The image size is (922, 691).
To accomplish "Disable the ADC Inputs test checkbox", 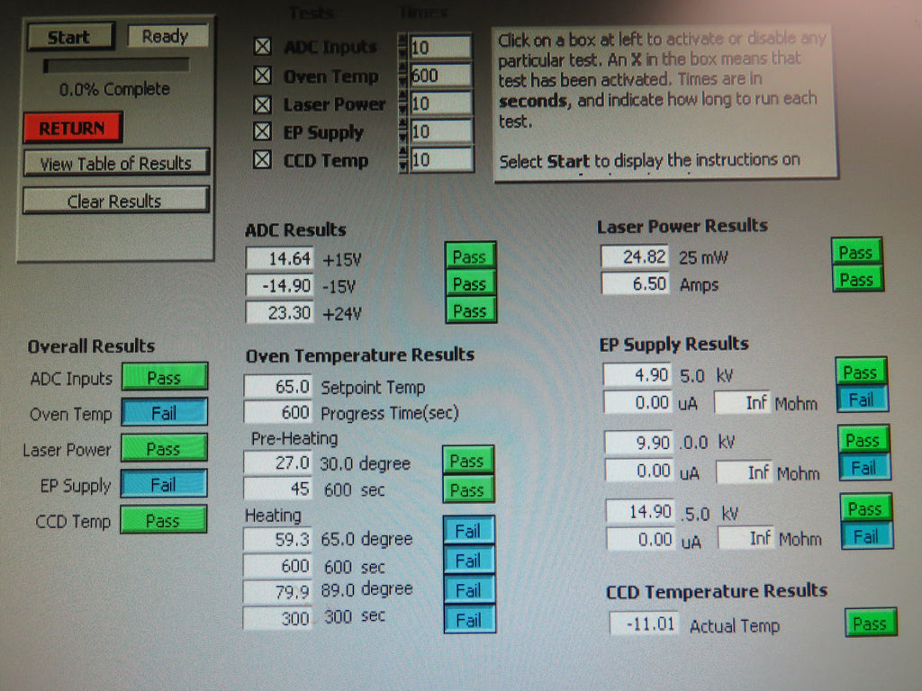I will pos(262,47).
